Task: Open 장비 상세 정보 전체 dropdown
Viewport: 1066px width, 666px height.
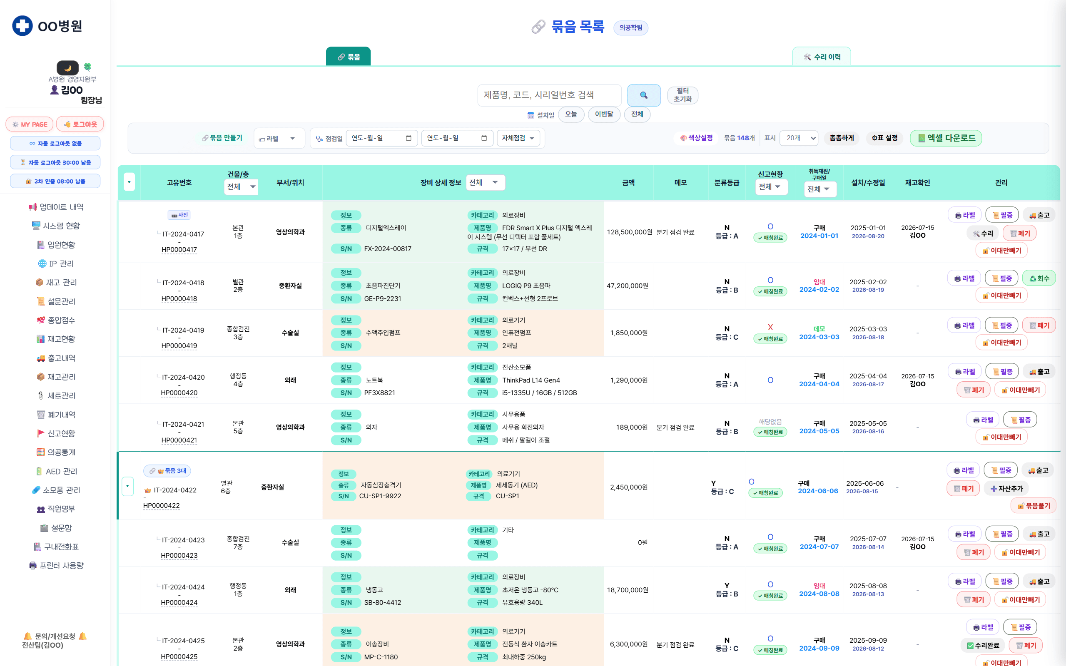Action: coord(486,182)
